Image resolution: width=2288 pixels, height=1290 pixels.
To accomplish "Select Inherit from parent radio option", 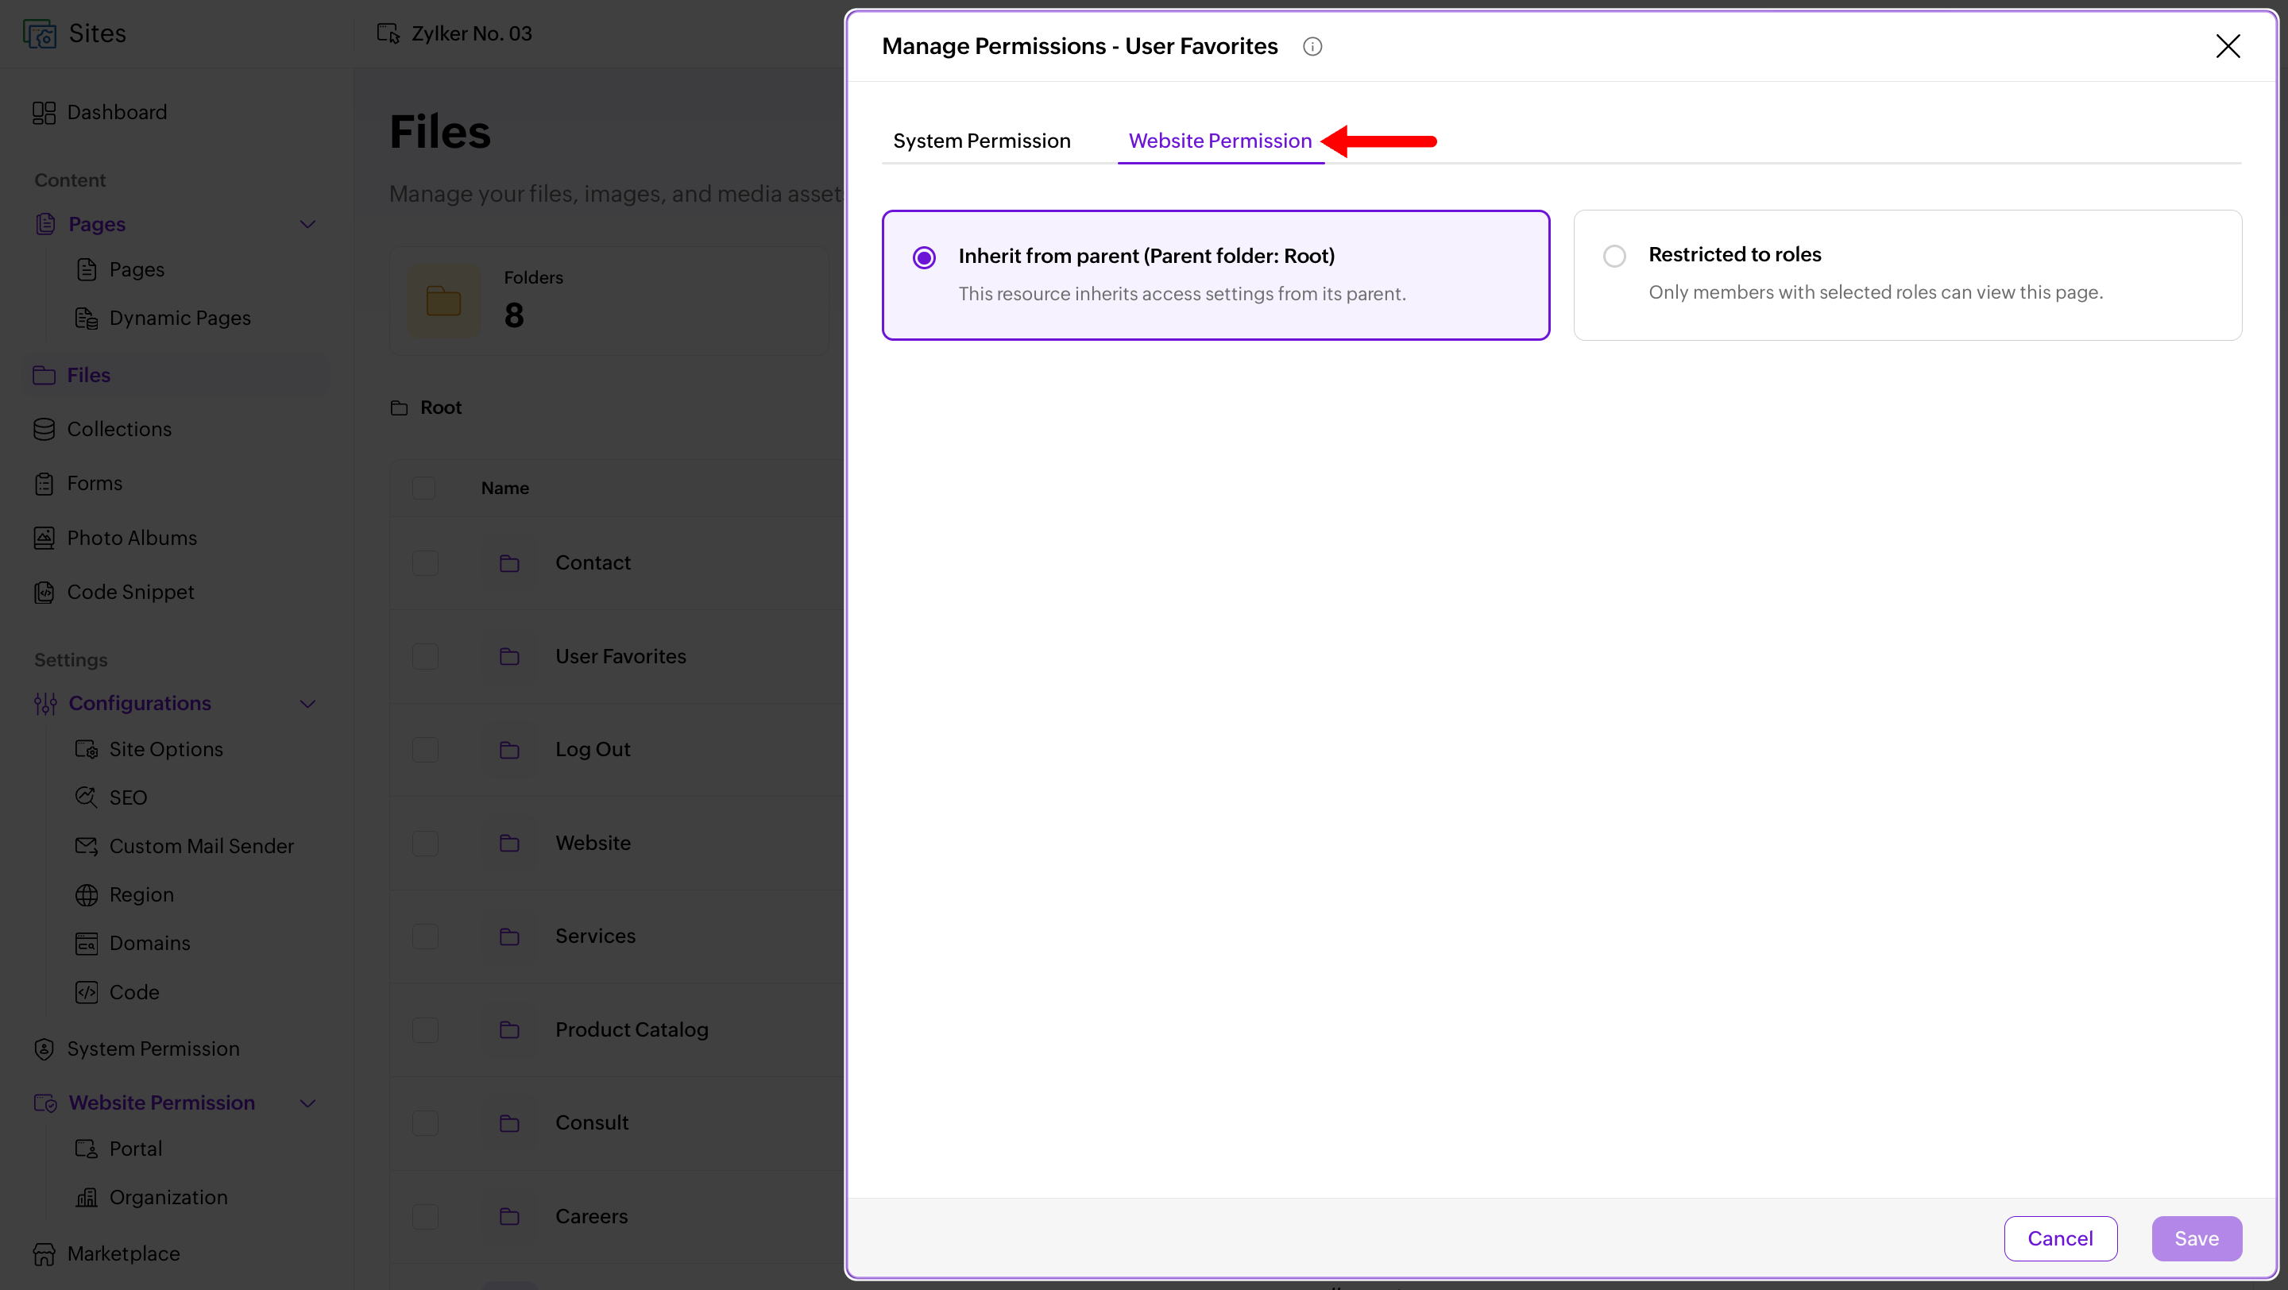I will point(924,257).
